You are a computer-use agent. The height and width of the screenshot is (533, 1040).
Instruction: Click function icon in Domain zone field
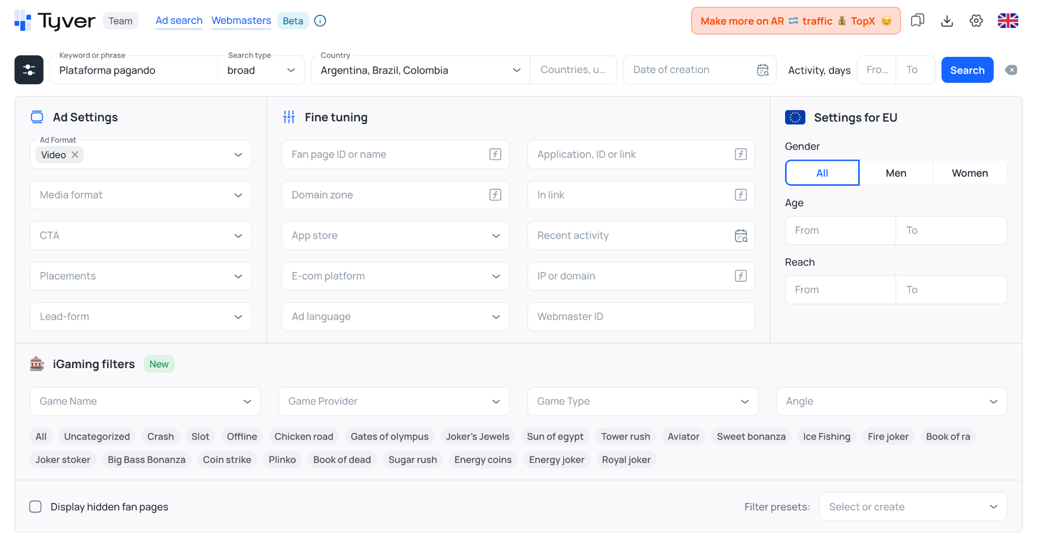[495, 195]
